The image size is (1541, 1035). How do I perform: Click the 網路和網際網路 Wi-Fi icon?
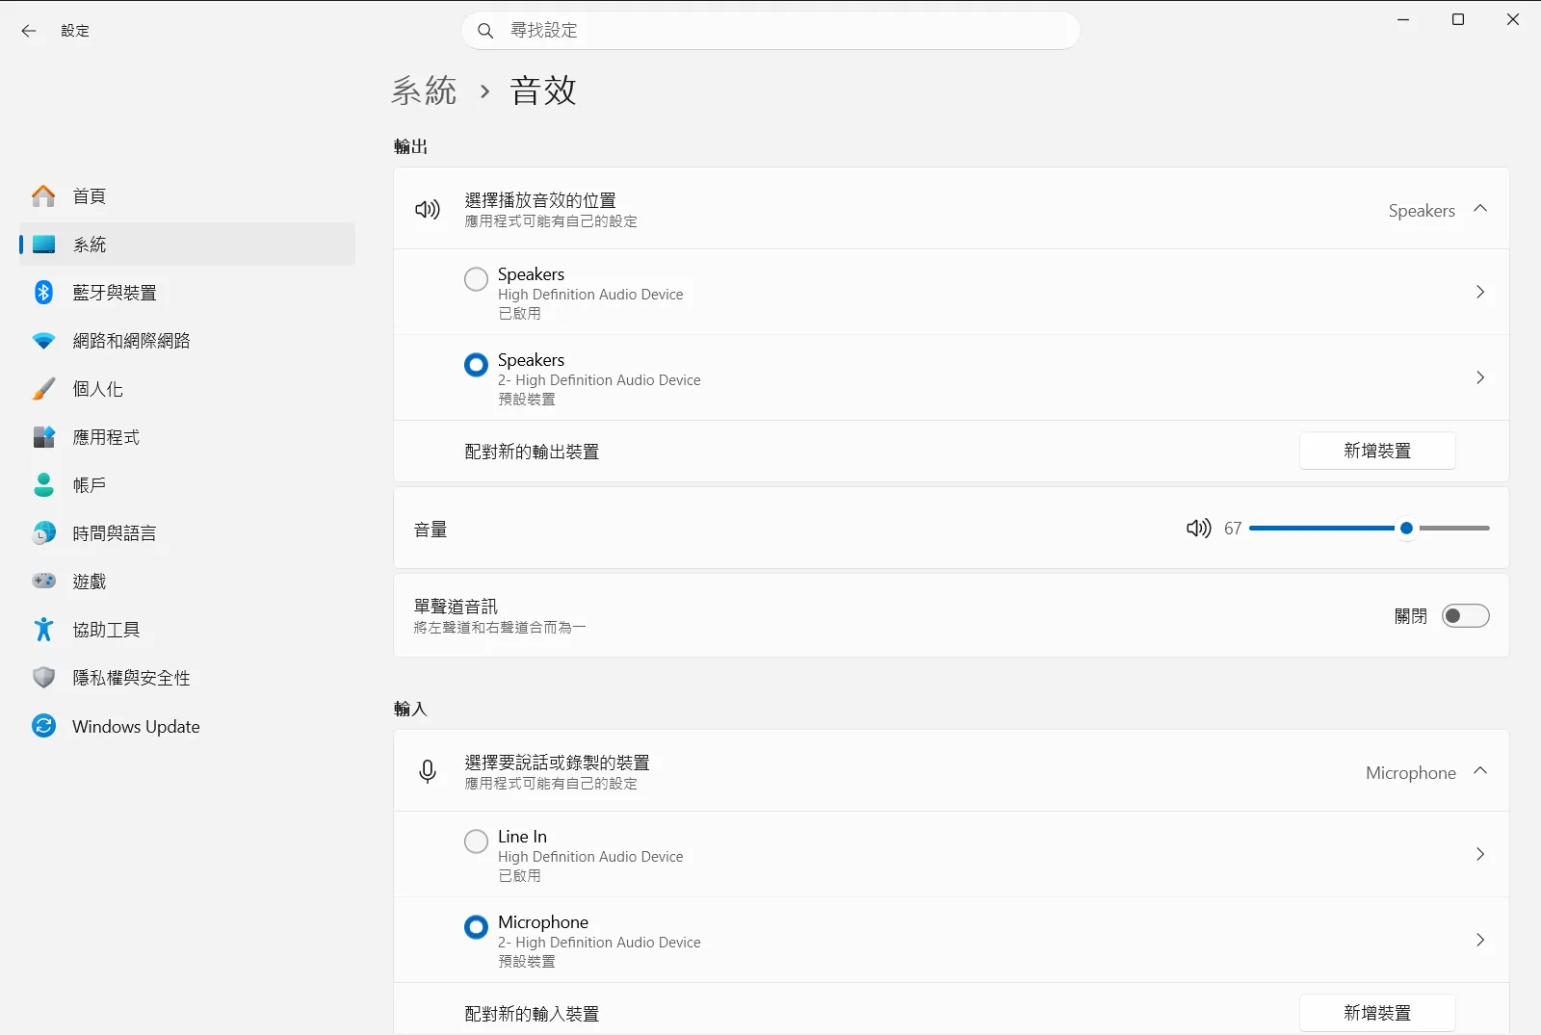click(43, 341)
